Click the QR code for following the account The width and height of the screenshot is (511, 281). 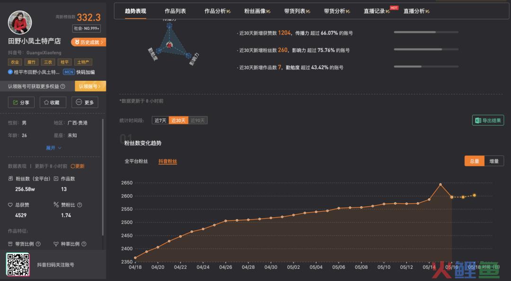coord(18,264)
